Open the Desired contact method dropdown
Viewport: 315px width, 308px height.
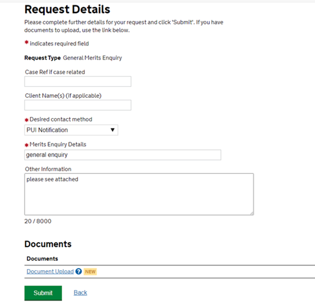(71, 130)
